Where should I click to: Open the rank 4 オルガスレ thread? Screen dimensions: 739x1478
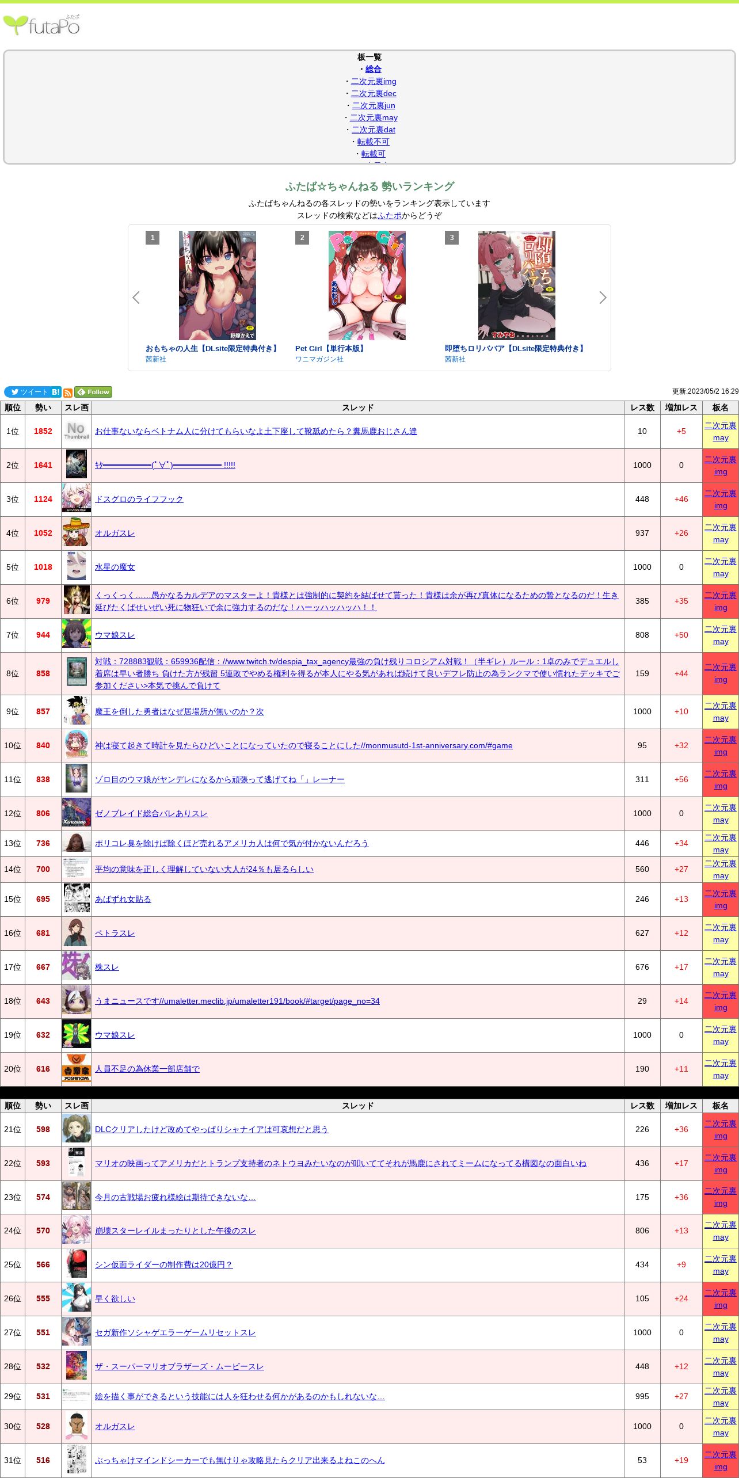point(115,533)
